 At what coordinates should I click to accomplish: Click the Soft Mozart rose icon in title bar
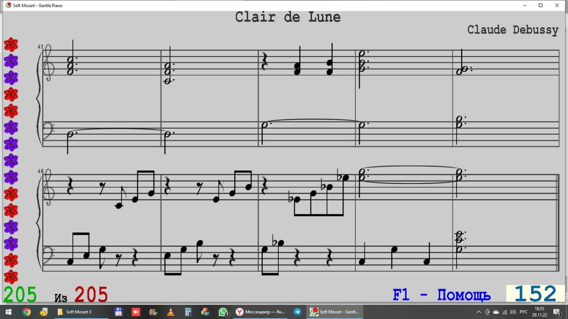click(8, 5)
